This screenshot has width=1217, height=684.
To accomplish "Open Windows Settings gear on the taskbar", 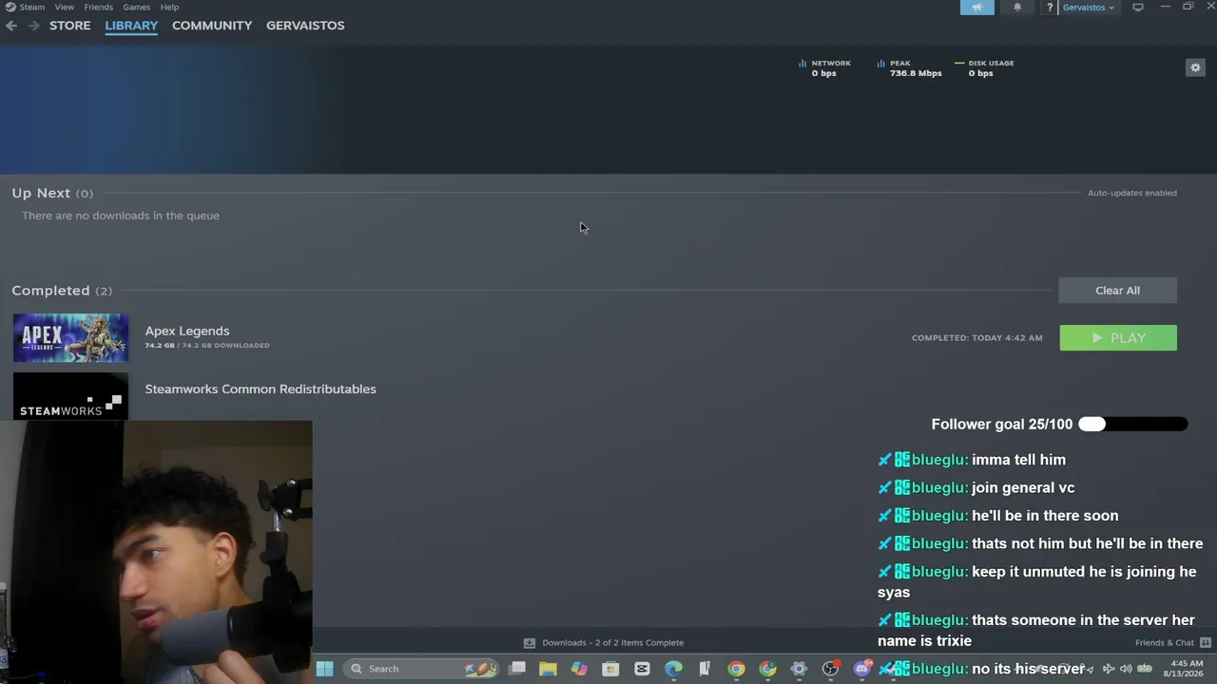I will point(799,669).
